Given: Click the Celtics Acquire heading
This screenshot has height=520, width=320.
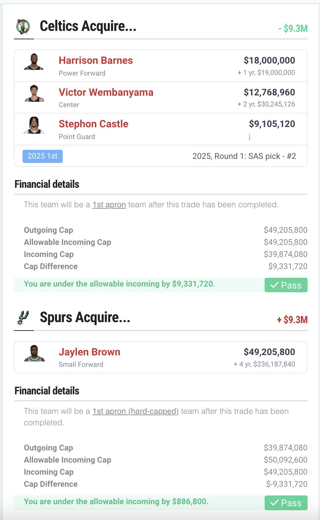Looking at the screenshot, I should tap(88, 26).
